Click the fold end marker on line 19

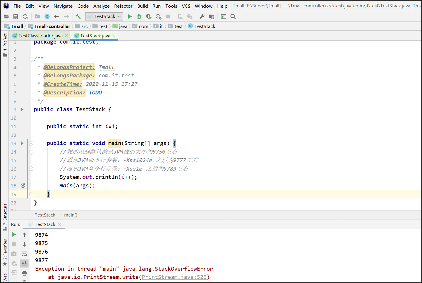31,194
